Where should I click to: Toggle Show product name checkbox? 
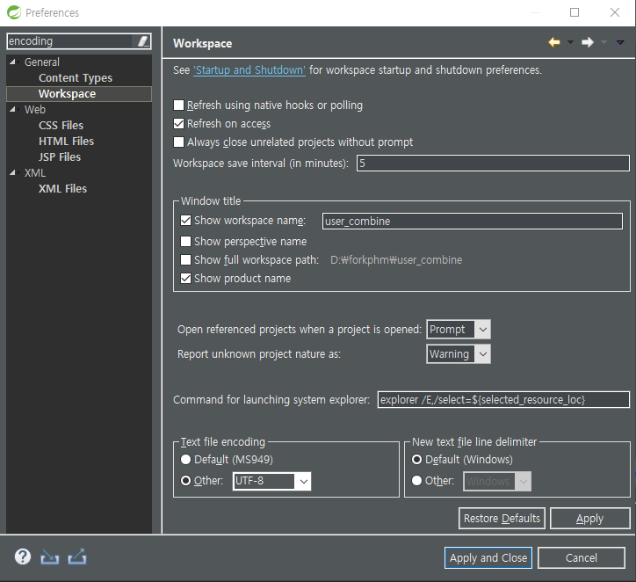coord(185,279)
